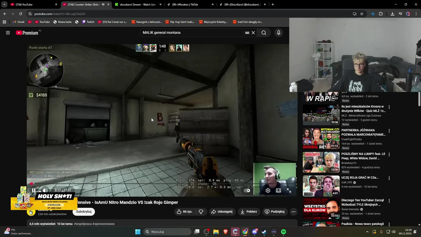Click the YouTube Premium logo
421x237 pixels.
point(27,33)
